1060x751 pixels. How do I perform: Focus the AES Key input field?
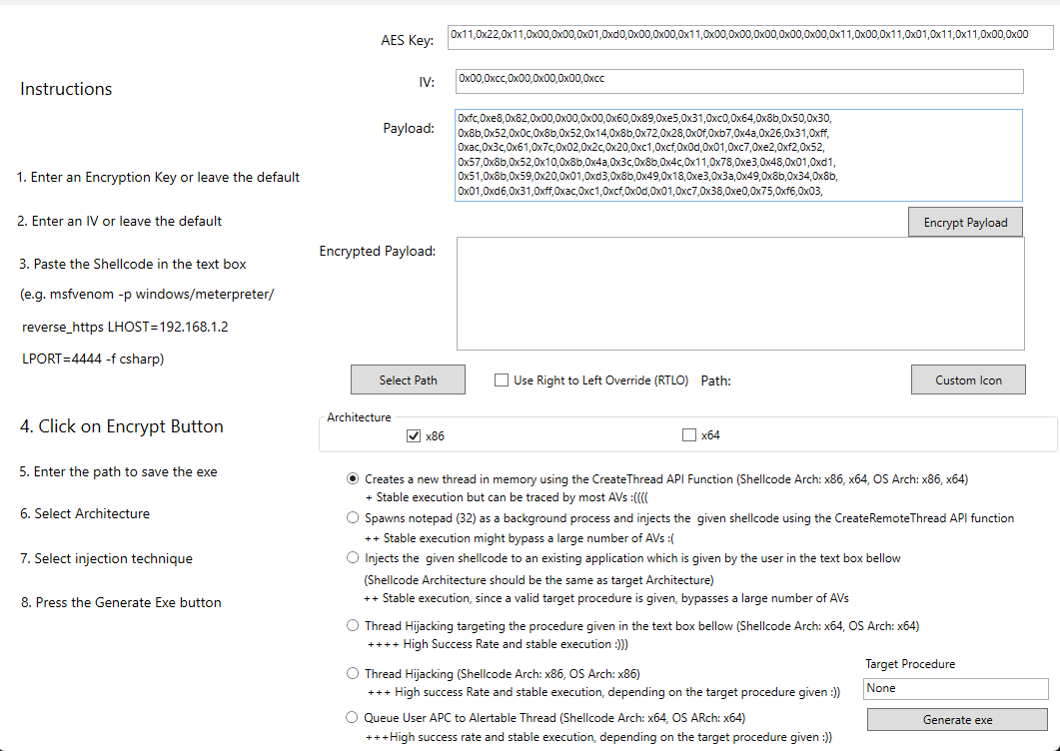coord(750,37)
